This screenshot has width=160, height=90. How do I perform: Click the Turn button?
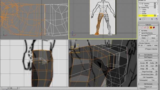click(153, 80)
